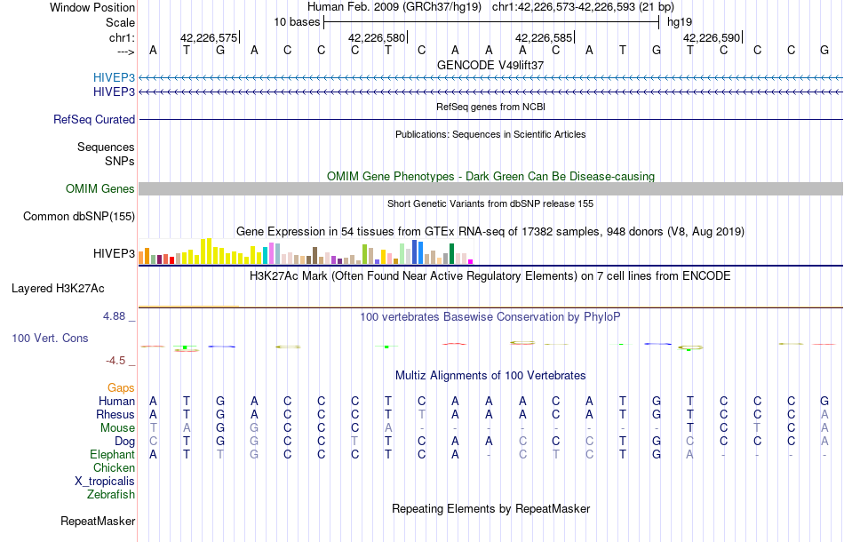Click the lighter blue HIVEP3 transcript label
Screen dimensions: 844x542
pyautogui.click(x=114, y=77)
